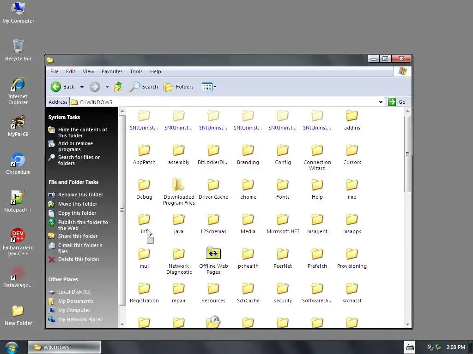
Task: Click the WINDOWS taskbar button
Action: [x=64, y=348]
